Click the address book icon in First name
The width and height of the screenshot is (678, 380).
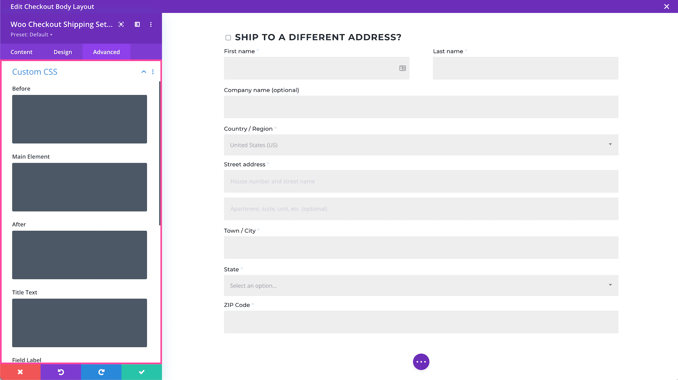coord(402,68)
